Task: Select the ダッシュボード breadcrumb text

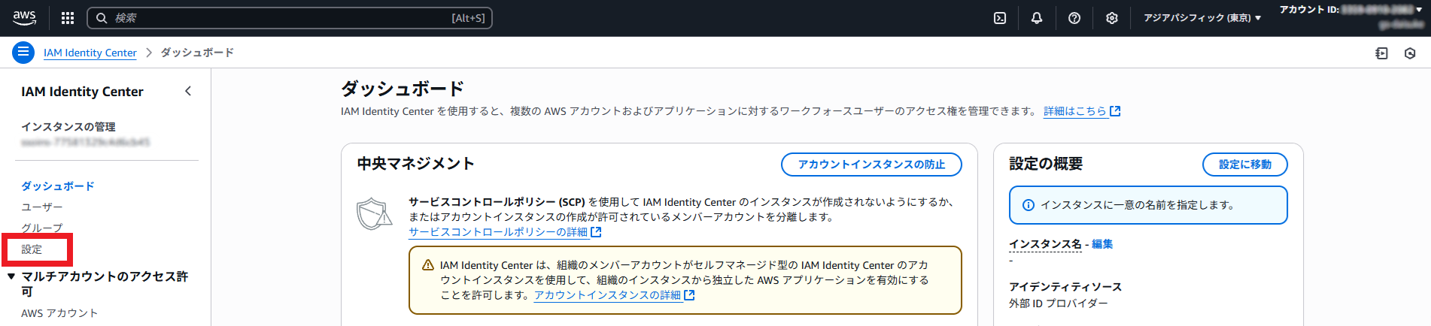Action: point(197,53)
